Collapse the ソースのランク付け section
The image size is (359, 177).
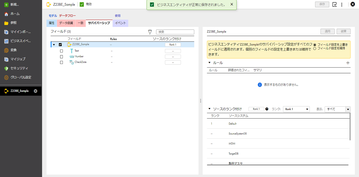coord(210,109)
